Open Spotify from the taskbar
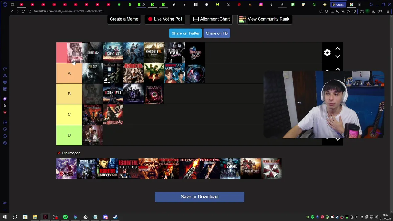This screenshot has height=221, width=393. click(65, 217)
